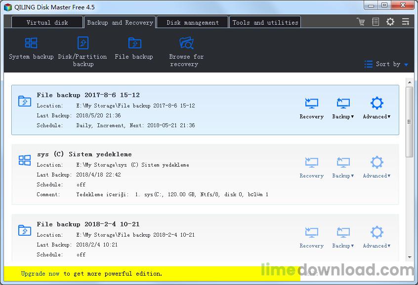
Task: Select title File backup 2017-8-6 15-12
Action: [88, 95]
